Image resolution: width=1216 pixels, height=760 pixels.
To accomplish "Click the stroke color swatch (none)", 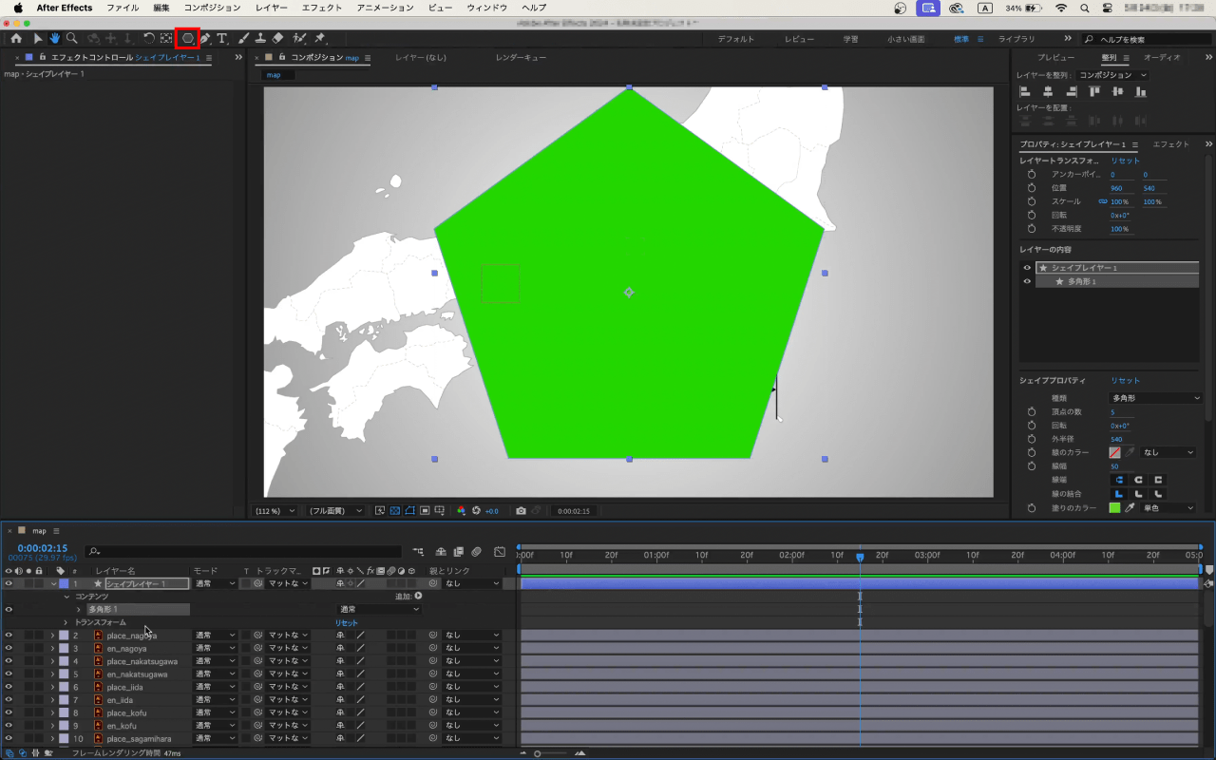I will [1114, 452].
